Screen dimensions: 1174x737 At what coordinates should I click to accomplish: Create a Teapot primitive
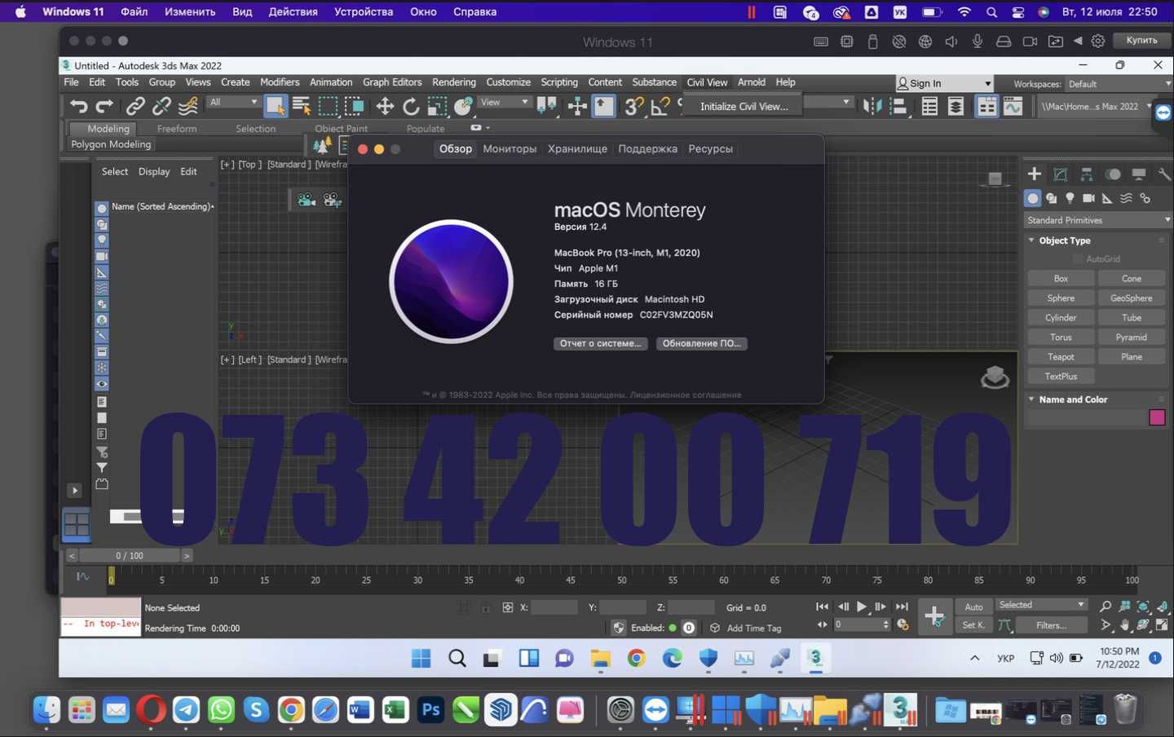pos(1061,357)
